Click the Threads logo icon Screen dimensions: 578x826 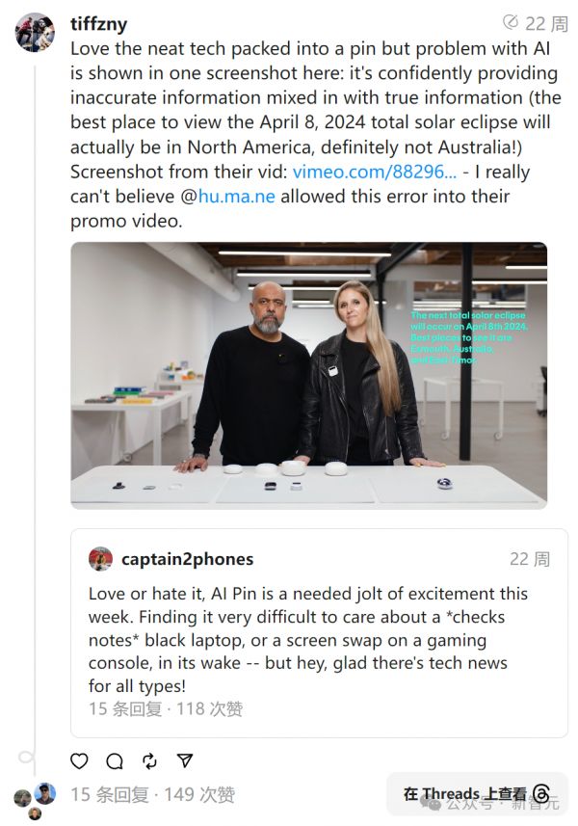coord(541,794)
